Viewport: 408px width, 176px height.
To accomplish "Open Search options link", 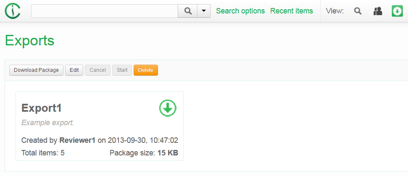I will click(x=240, y=11).
